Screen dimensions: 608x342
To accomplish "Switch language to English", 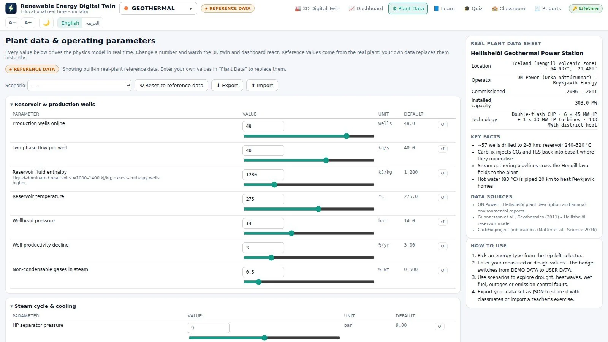I will pos(70,23).
